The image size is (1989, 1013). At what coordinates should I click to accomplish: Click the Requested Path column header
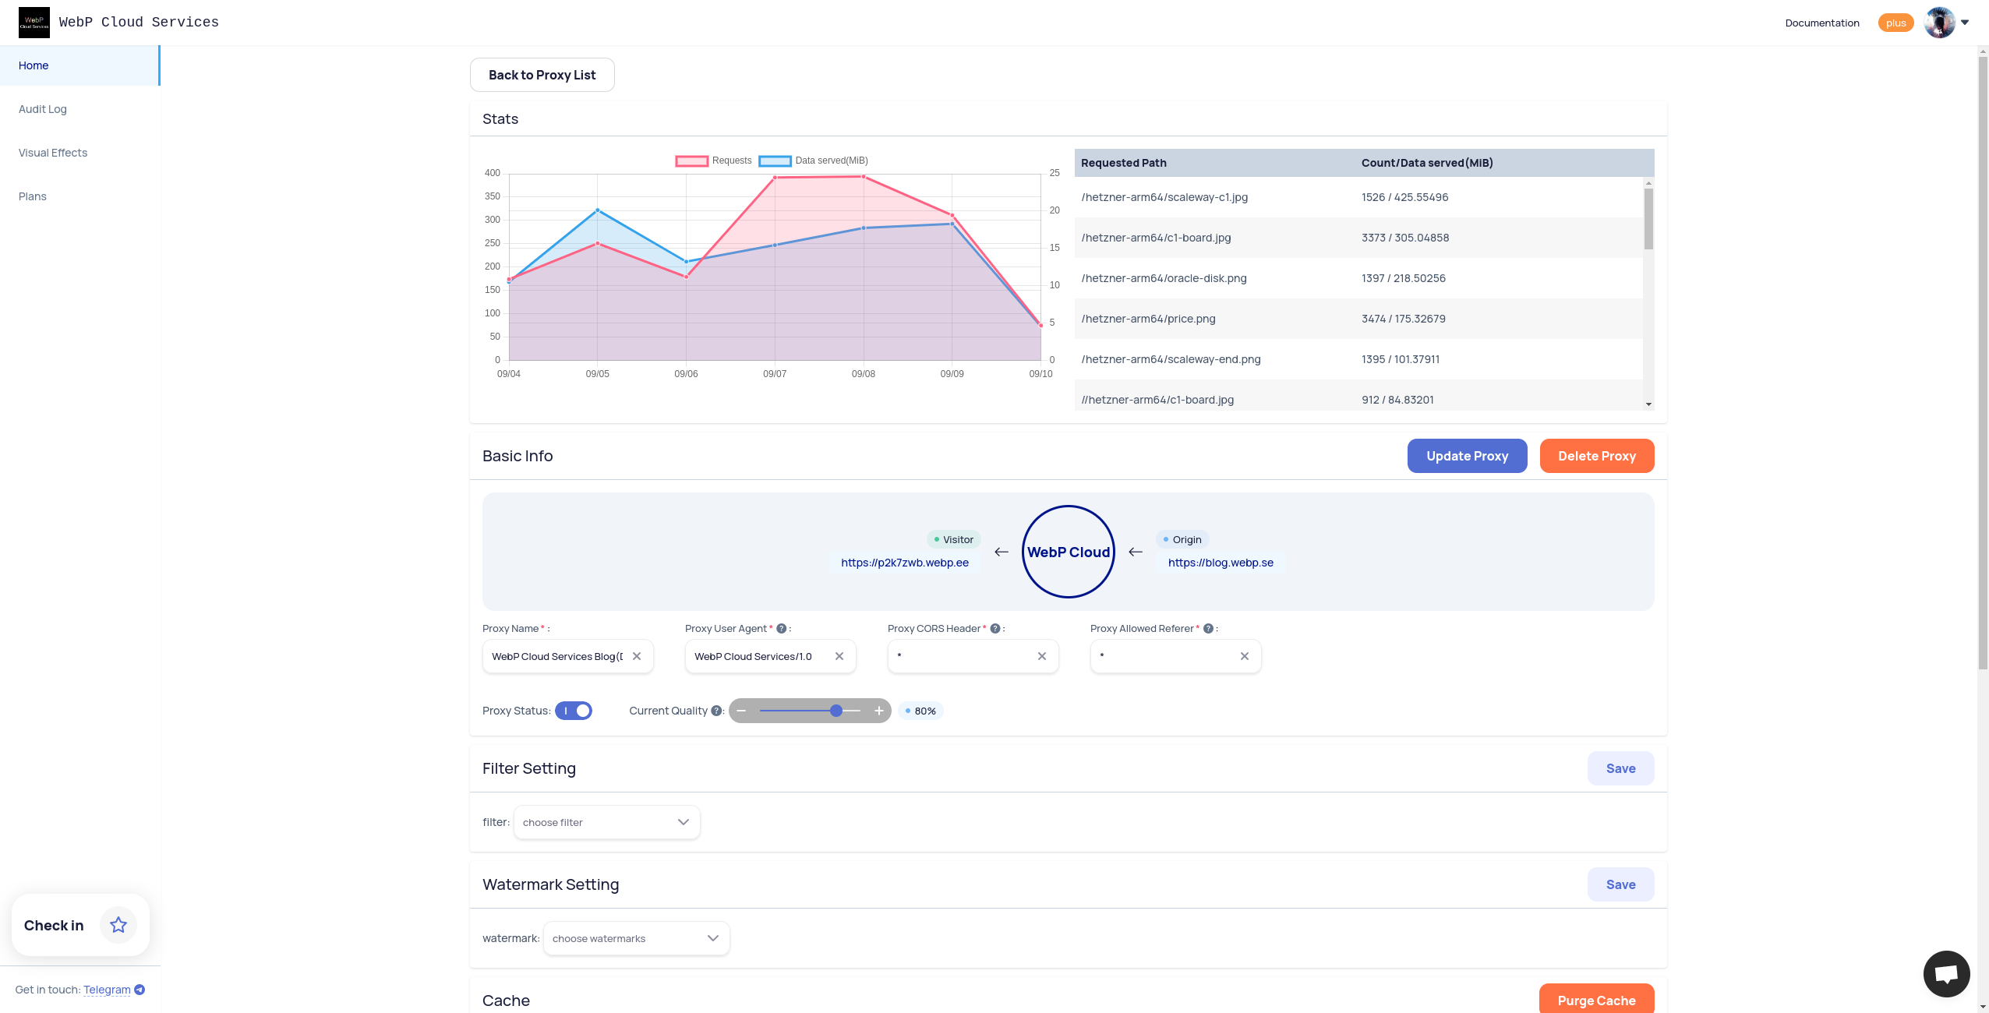1123,163
